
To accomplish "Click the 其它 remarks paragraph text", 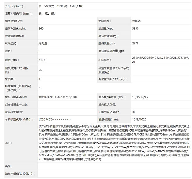I will 113,143.
